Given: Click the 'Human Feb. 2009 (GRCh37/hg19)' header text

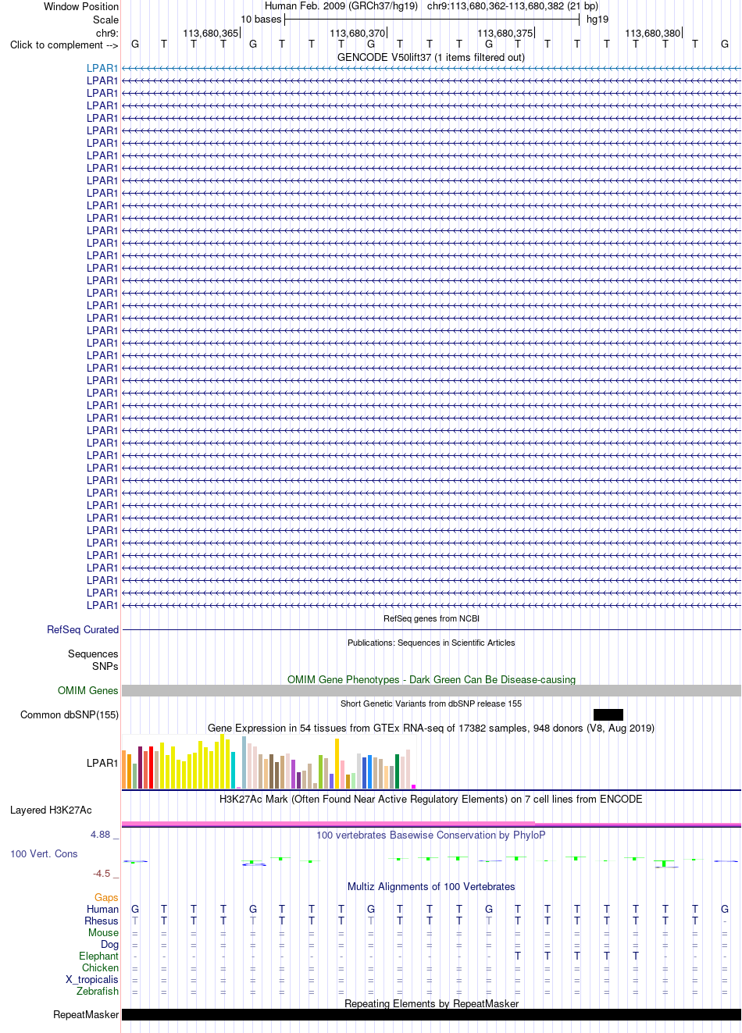Looking at the screenshot, I should coord(341,6).
